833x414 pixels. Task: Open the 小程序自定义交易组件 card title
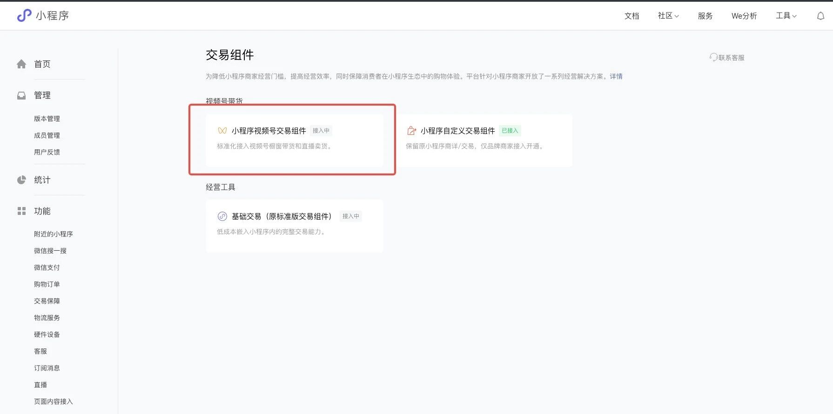(458, 131)
